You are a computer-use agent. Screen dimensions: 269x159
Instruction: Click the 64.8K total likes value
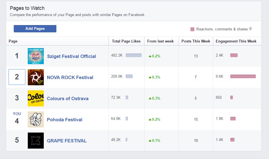[116, 118]
